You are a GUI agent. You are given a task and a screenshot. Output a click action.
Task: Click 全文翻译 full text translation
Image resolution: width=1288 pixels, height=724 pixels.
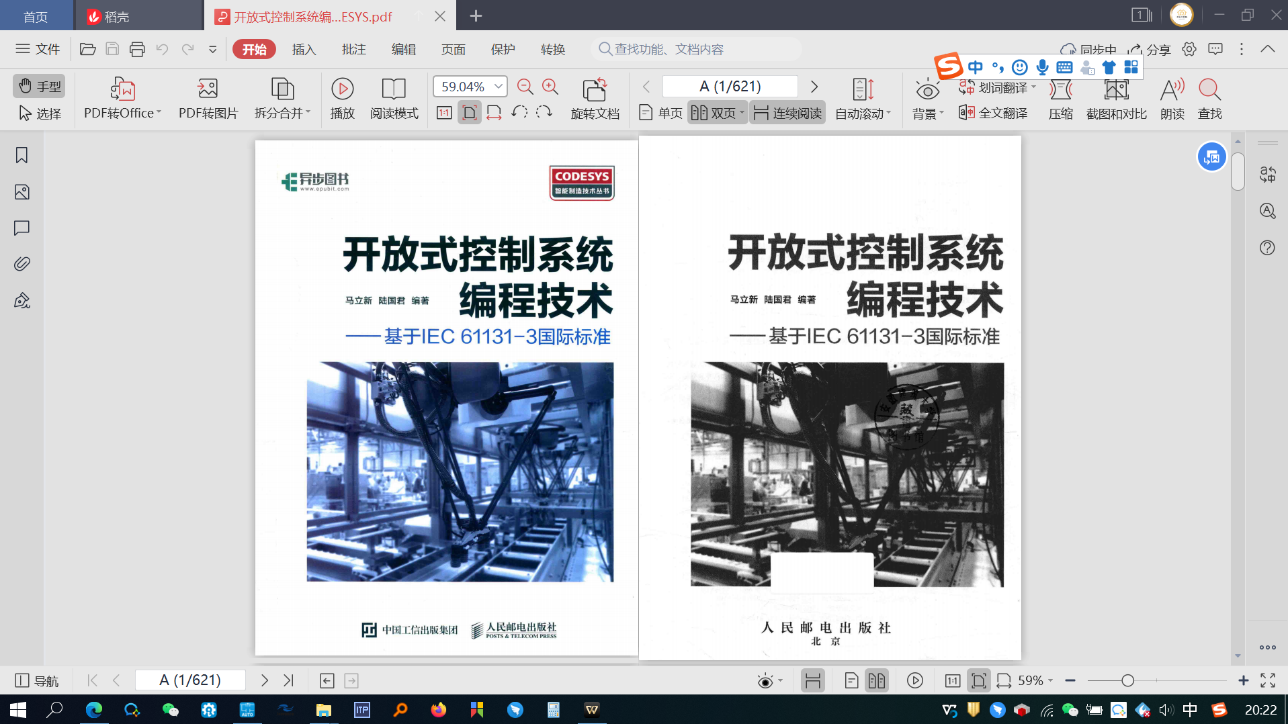click(994, 113)
